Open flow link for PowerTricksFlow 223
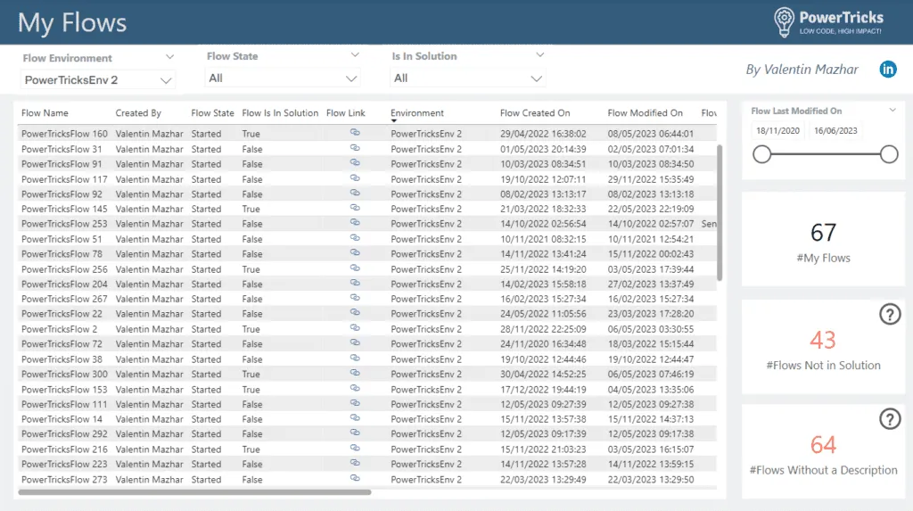The width and height of the screenshot is (913, 511). tap(355, 463)
